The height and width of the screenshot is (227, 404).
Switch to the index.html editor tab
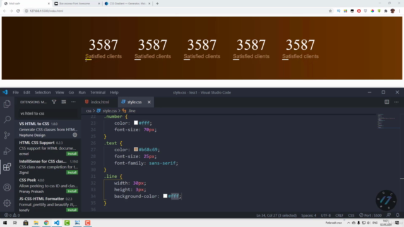point(100,102)
